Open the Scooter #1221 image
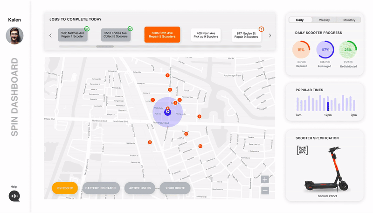 (326, 169)
